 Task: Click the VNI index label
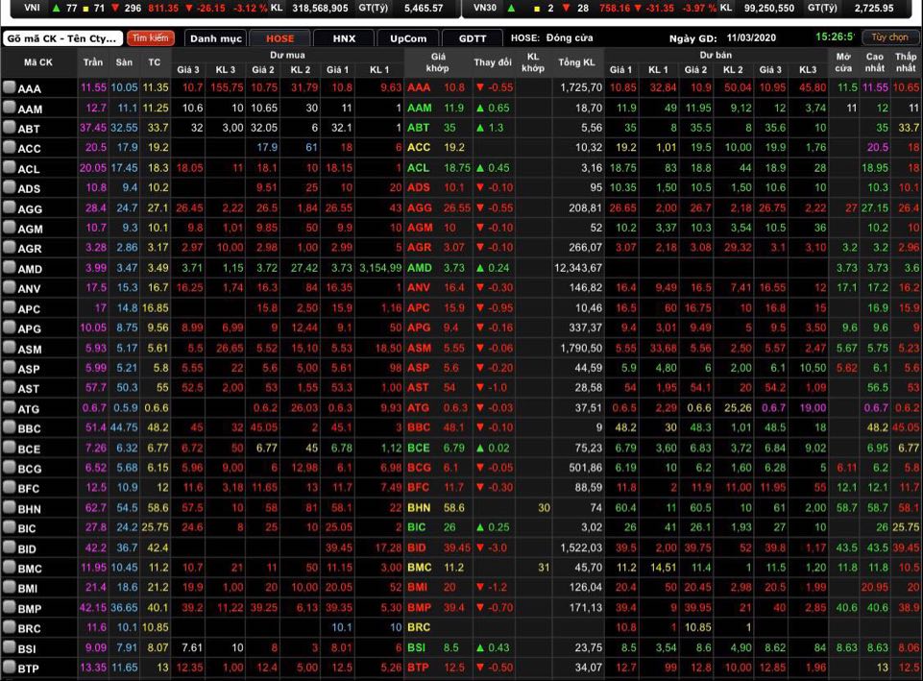click(x=32, y=8)
